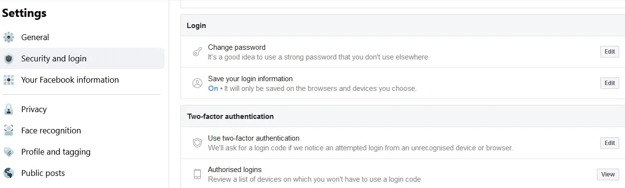
Task: Click the Profile and tagging tag icon
Action: 8,152
